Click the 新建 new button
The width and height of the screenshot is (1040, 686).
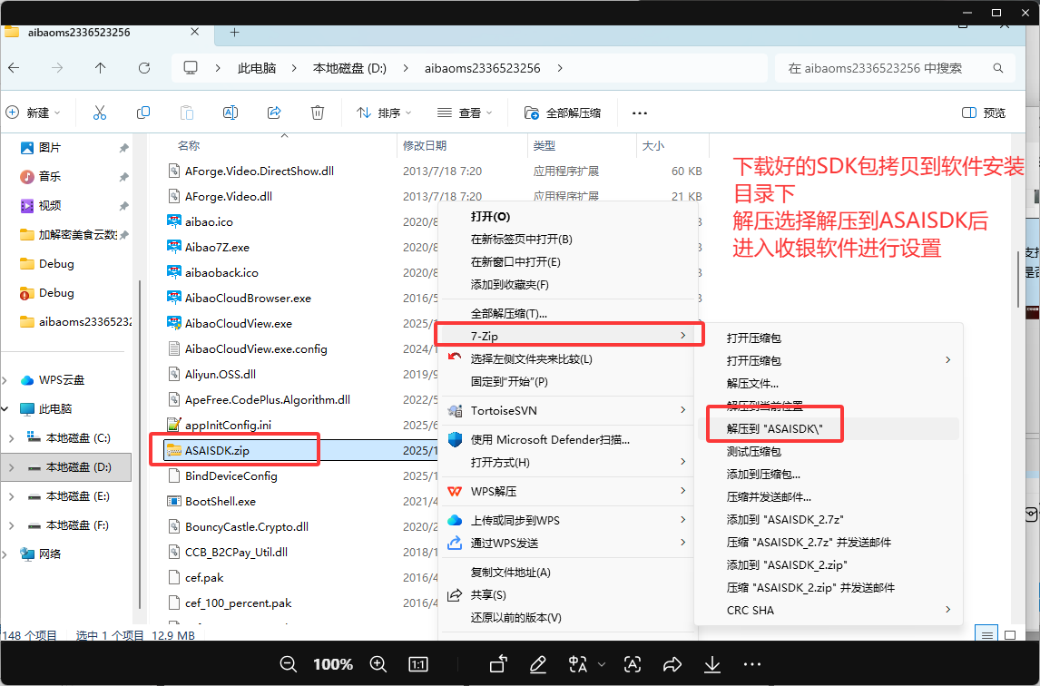pyautogui.click(x=33, y=113)
